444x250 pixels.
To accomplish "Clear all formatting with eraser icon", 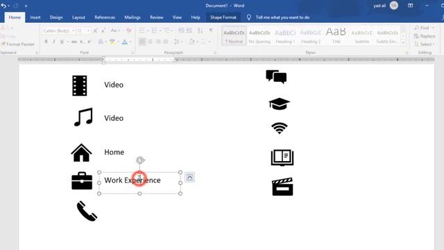I will (x=128, y=31).
